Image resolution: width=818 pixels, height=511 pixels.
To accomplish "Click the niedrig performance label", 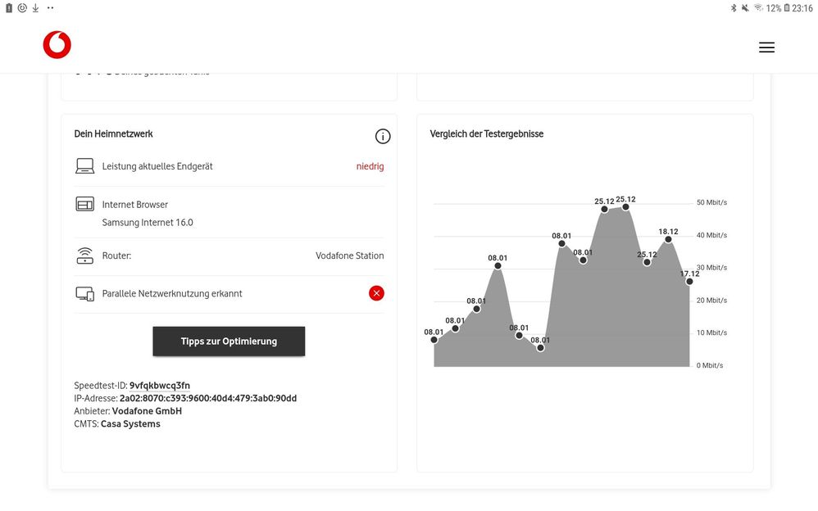I will pyautogui.click(x=370, y=166).
